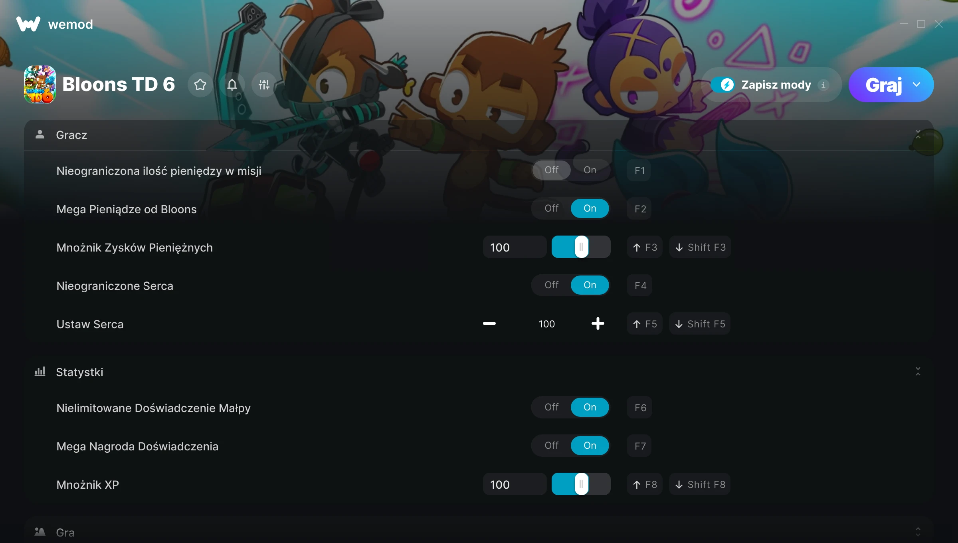Image resolution: width=958 pixels, height=543 pixels.
Task: Open the Graj button dropdown arrow
Action: click(917, 85)
